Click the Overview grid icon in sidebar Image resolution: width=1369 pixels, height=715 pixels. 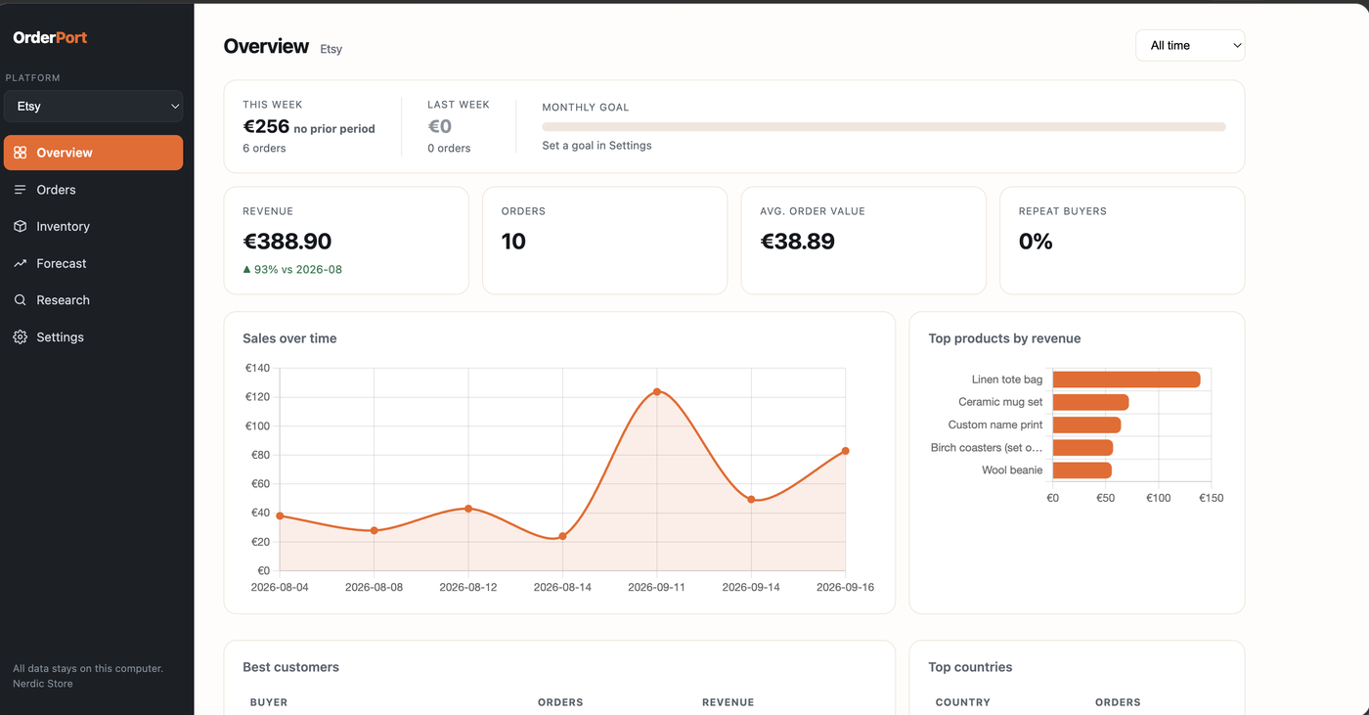[x=21, y=153]
